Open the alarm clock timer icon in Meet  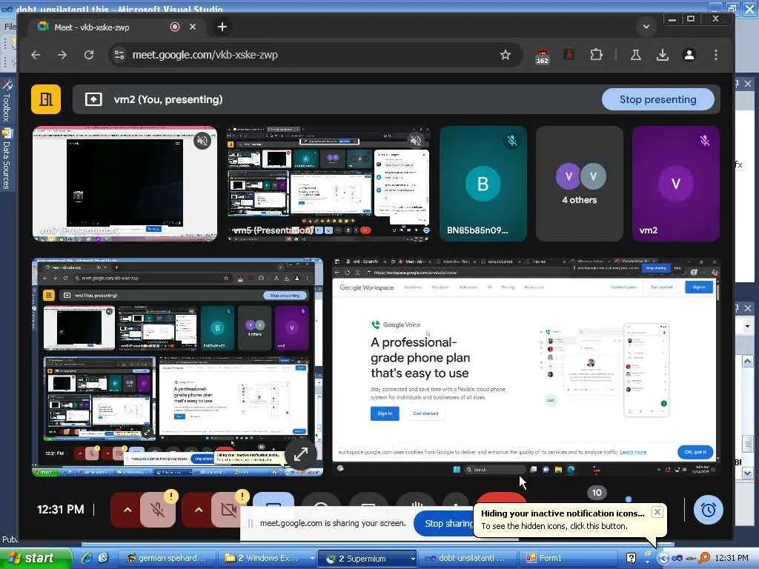click(709, 510)
